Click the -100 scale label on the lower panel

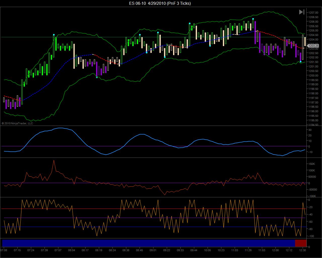tap(311, 236)
